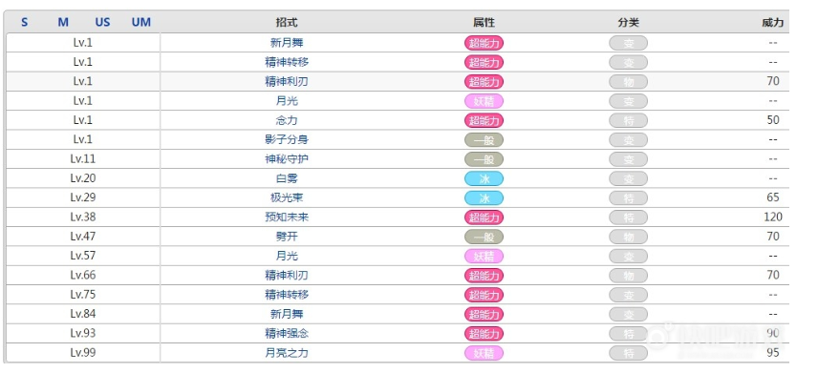Open the 精神强念 move link
The width and height of the screenshot is (818, 373).
(287, 333)
